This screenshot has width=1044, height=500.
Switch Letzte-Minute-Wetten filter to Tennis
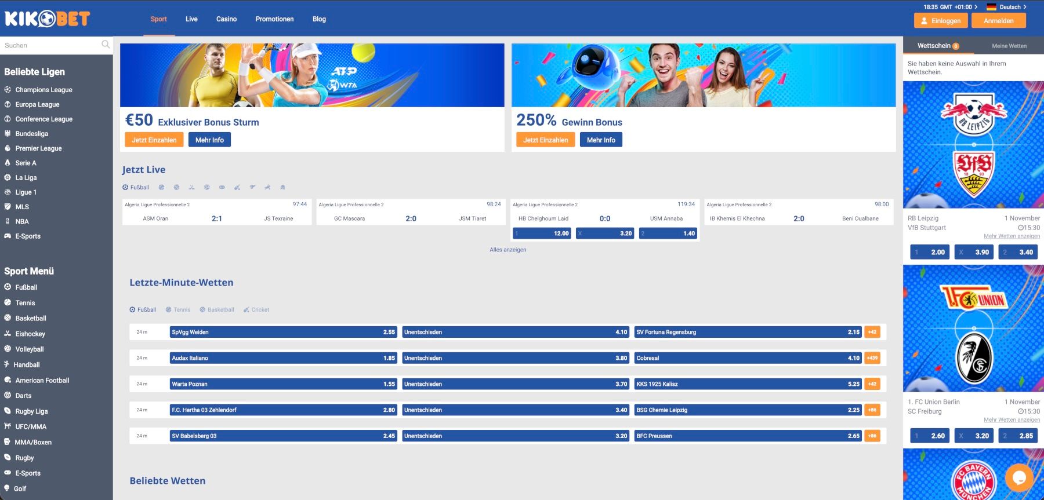click(x=178, y=310)
